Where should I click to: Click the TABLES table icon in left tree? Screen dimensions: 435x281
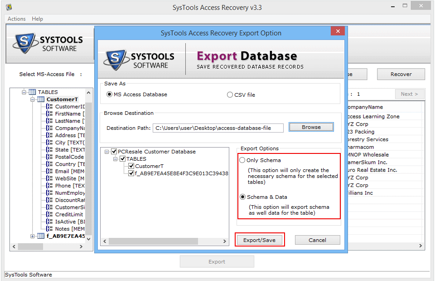click(32, 92)
